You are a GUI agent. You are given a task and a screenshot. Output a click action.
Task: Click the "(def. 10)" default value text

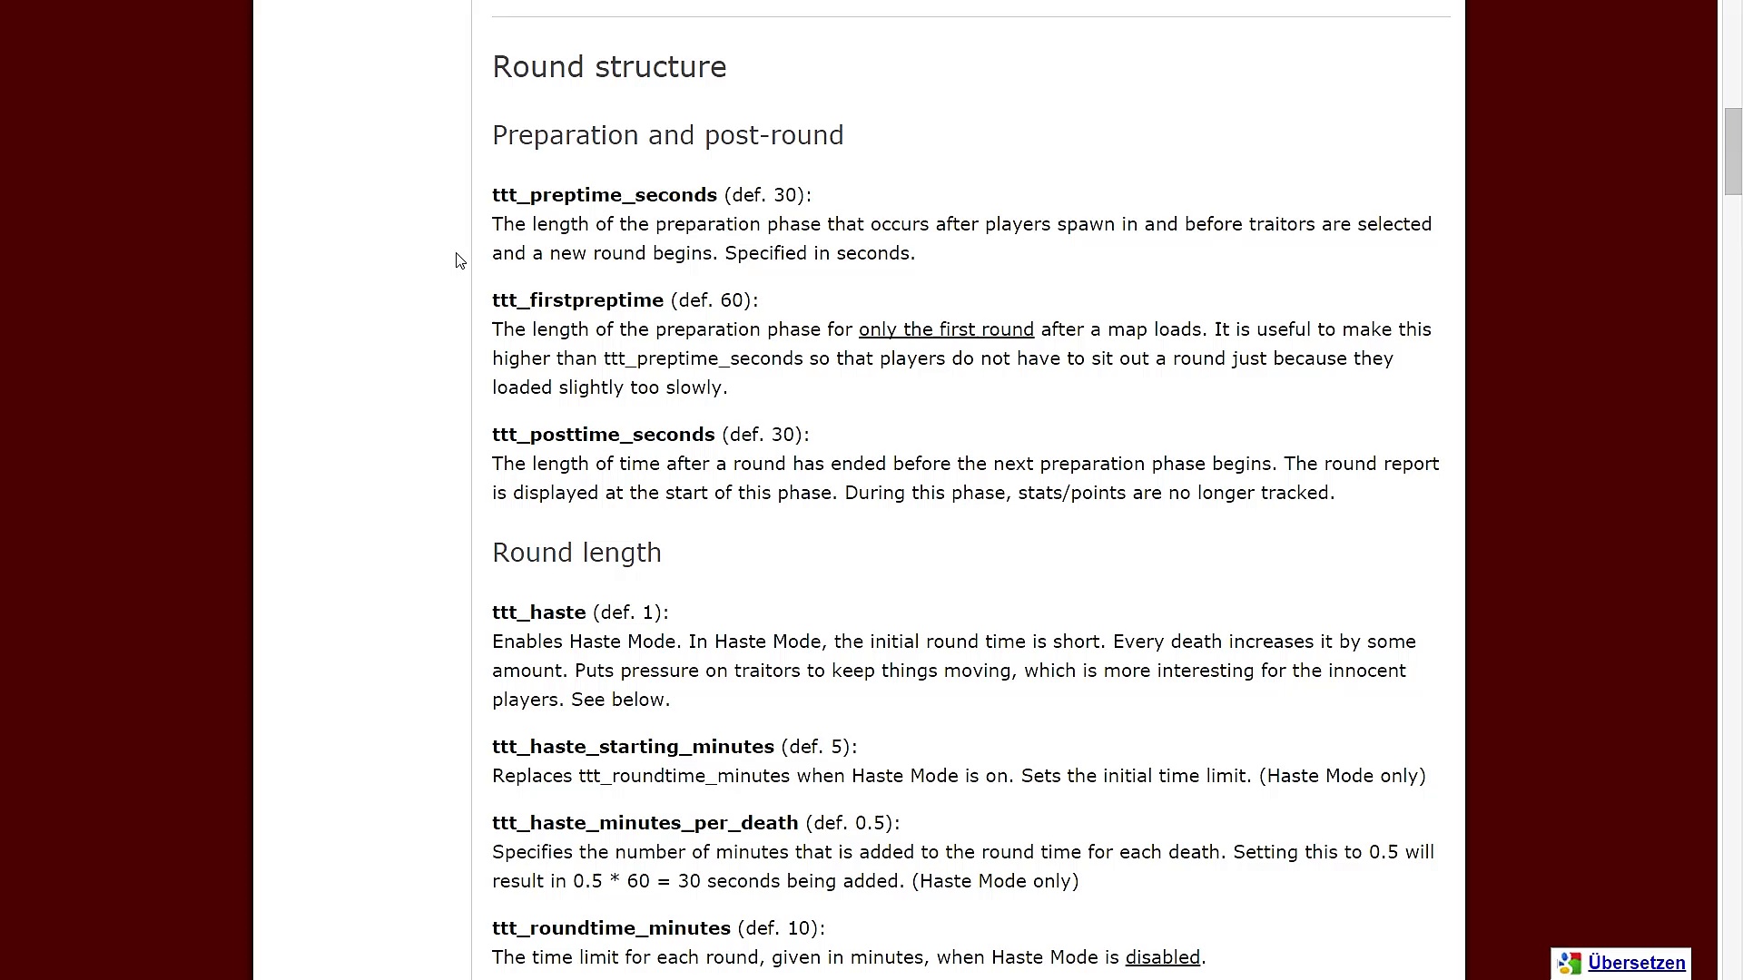tap(780, 928)
